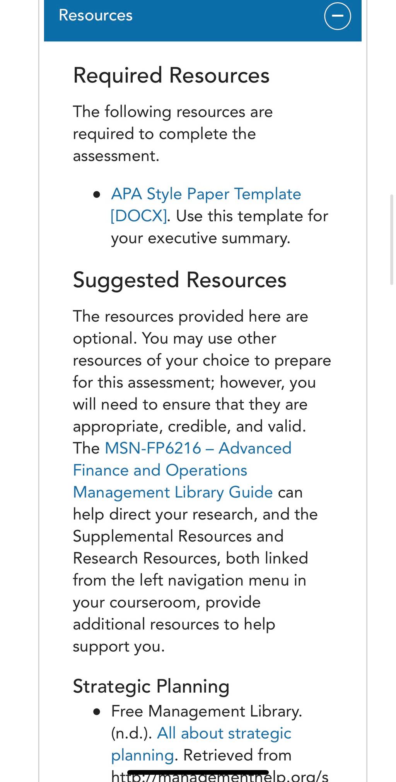This screenshot has height=782, width=396.
Task: Select the Required Resources heading
Action: [171, 75]
